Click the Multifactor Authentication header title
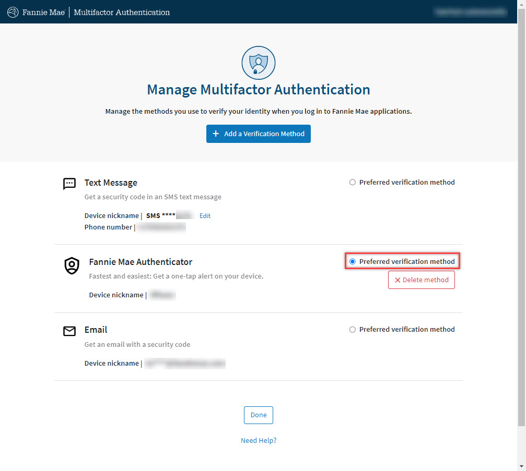 (122, 12)
